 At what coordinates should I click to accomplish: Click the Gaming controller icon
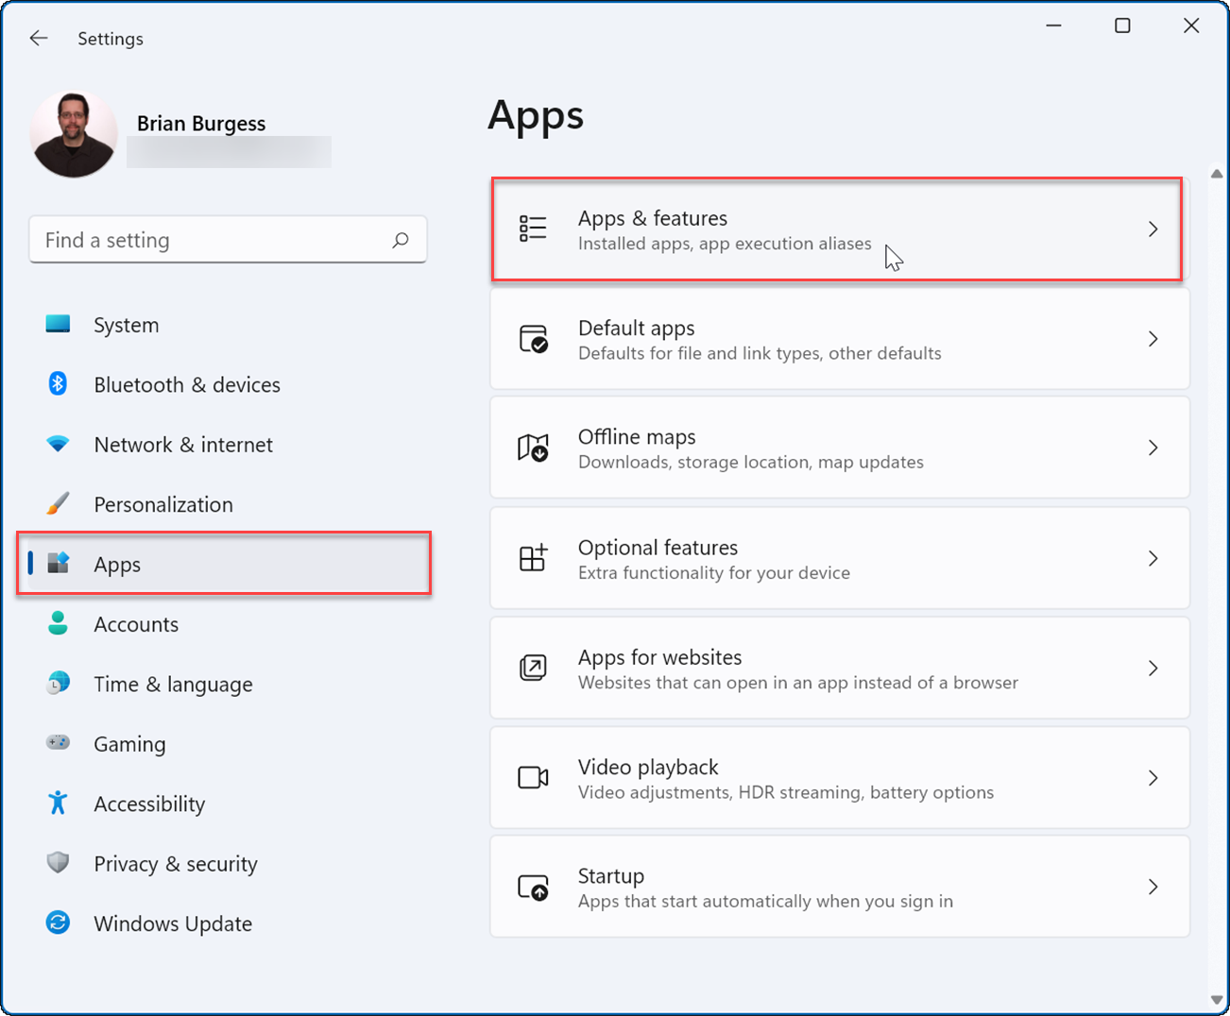[x=58, y=743]
